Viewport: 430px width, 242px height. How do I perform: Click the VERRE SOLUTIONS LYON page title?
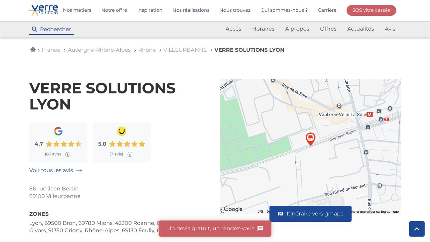(x=102, y=96)
